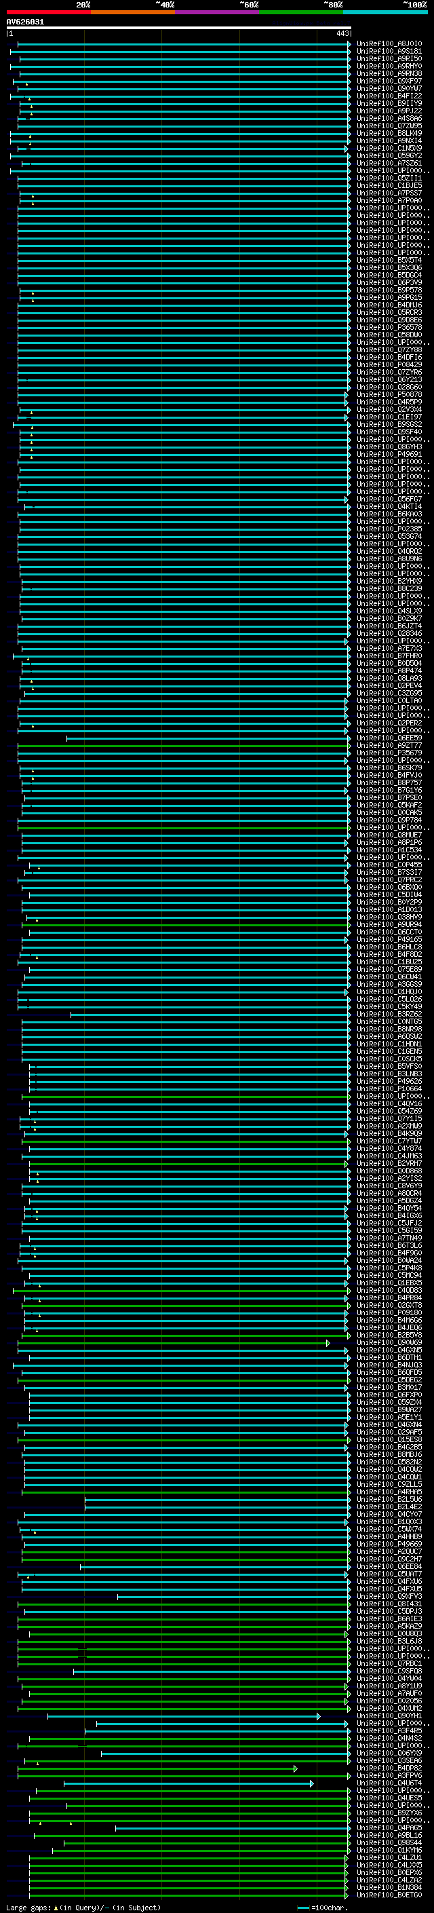This screenshot has height=1913, width=434.
Task: Click the short alignment bar of UniRef100_B4DP82
Action: (157, 1769)
